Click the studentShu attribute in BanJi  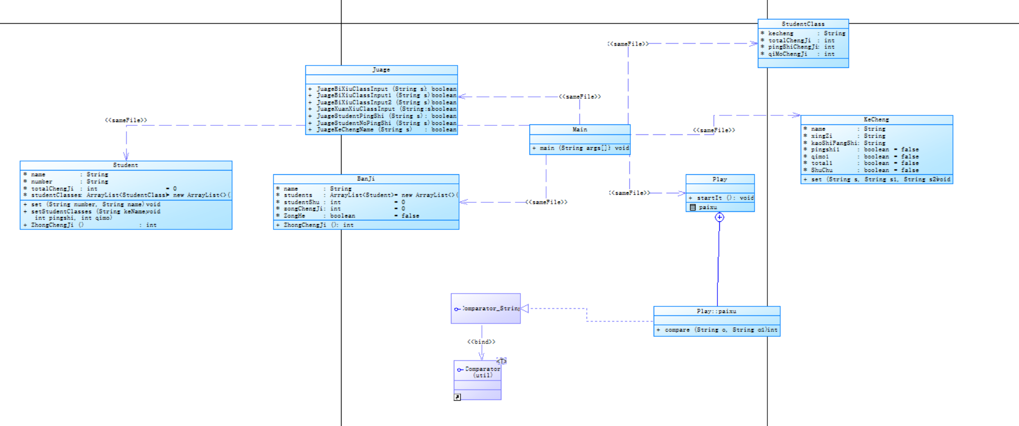pos(341,202)
